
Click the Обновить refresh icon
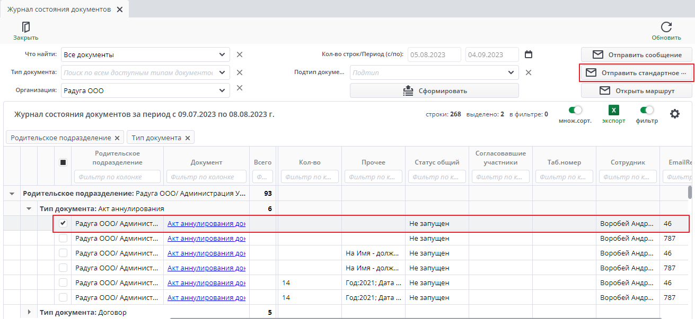pos(666,28)
